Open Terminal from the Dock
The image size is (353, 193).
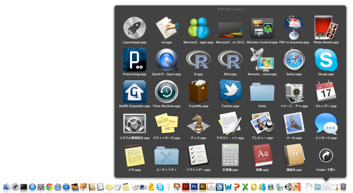pos(24,187)
